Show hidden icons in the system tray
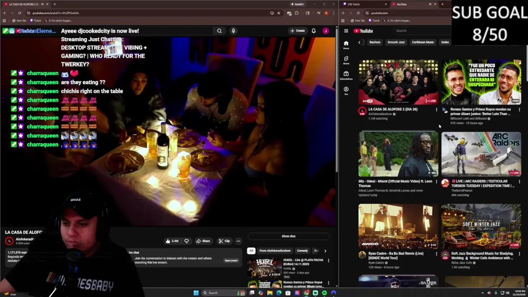This screenshot has height=297, width=528. point(483,293)
